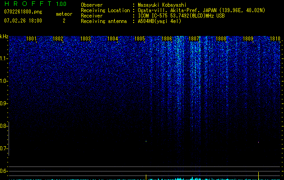Click the 1.1 kHz frequency label
284x180 pixels.
[4, 58]
